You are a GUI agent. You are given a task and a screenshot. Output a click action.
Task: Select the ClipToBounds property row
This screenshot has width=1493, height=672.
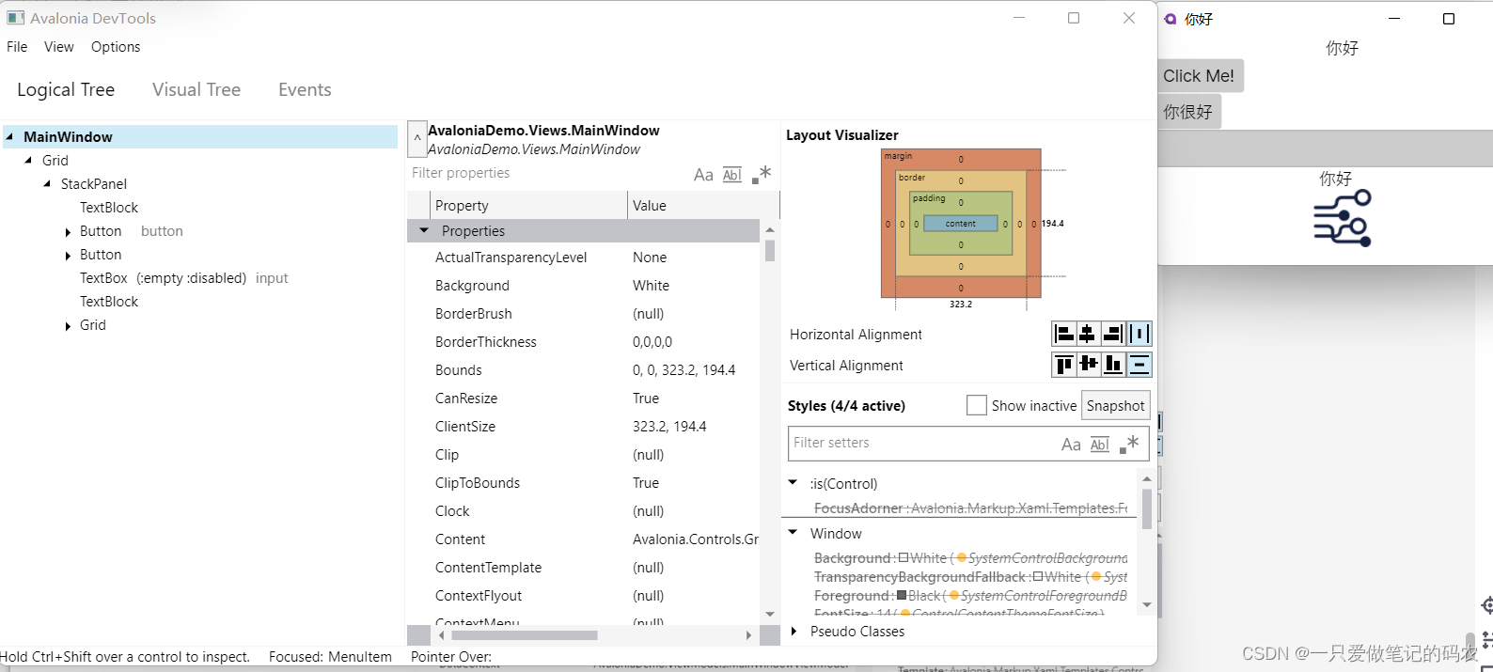[583, 483]
